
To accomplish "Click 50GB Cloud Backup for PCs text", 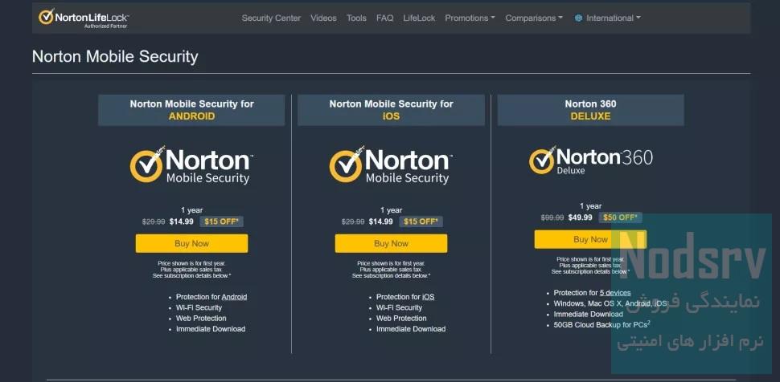I will tap(602, 325).
